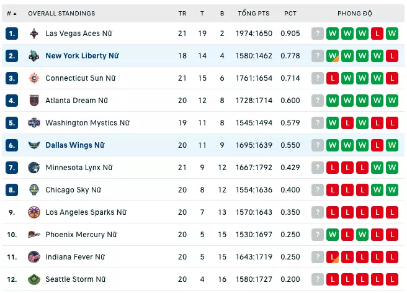Click the TR column header
The height and width of the screenshot is (293, 407).
182,14
